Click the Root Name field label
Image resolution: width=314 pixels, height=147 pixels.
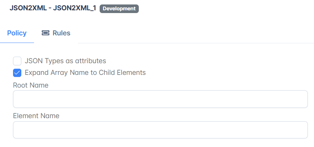31,85
